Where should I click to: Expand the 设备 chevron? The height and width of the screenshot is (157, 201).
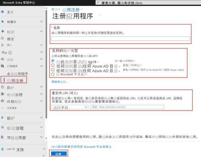tap(41, 59)
